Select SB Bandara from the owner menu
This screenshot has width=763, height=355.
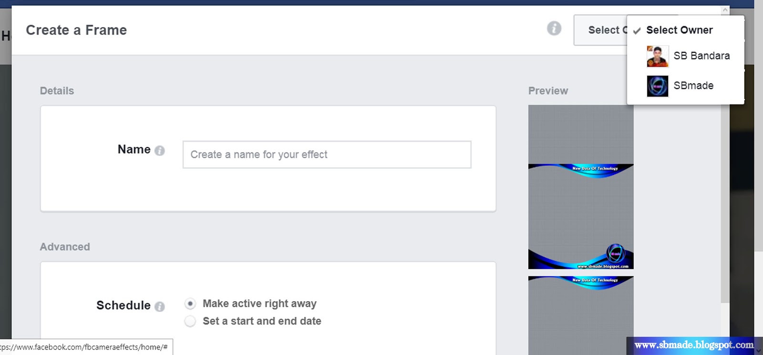[x=701, y=56]
